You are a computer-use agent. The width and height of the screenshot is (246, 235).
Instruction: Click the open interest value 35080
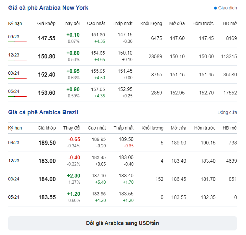coord(230,75)
